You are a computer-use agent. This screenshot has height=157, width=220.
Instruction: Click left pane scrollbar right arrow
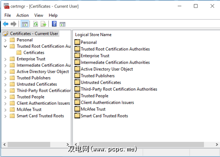68,144
